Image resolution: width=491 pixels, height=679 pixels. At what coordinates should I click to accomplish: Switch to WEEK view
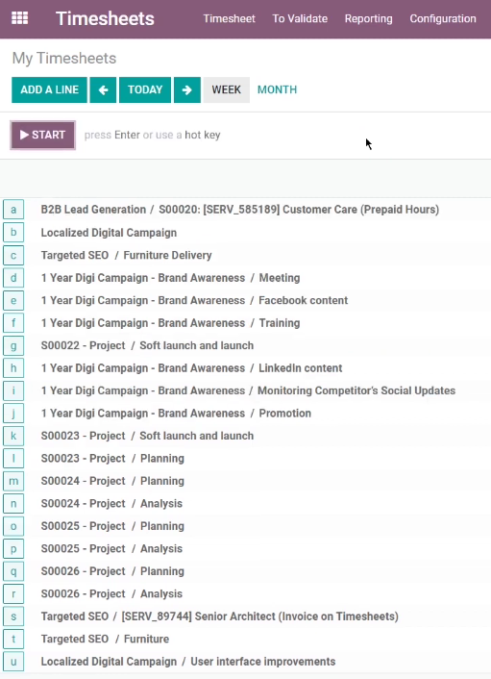click(226, 89)
